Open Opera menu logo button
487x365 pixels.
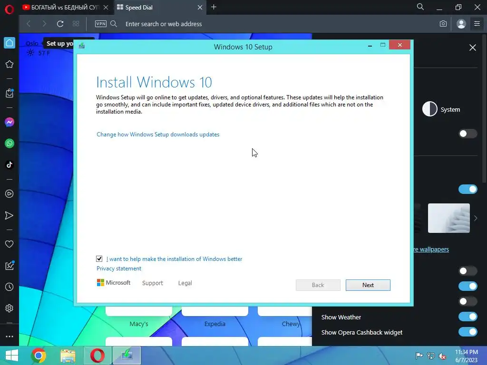tap(10, 9)
